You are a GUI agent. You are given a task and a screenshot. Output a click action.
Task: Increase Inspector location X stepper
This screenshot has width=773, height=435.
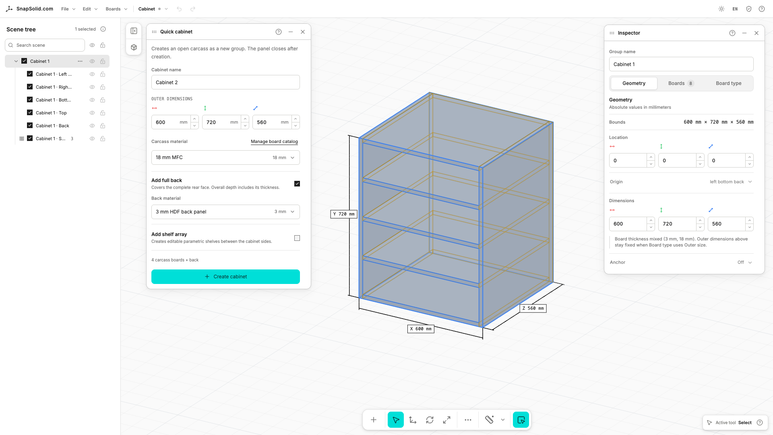coord(651,157)
